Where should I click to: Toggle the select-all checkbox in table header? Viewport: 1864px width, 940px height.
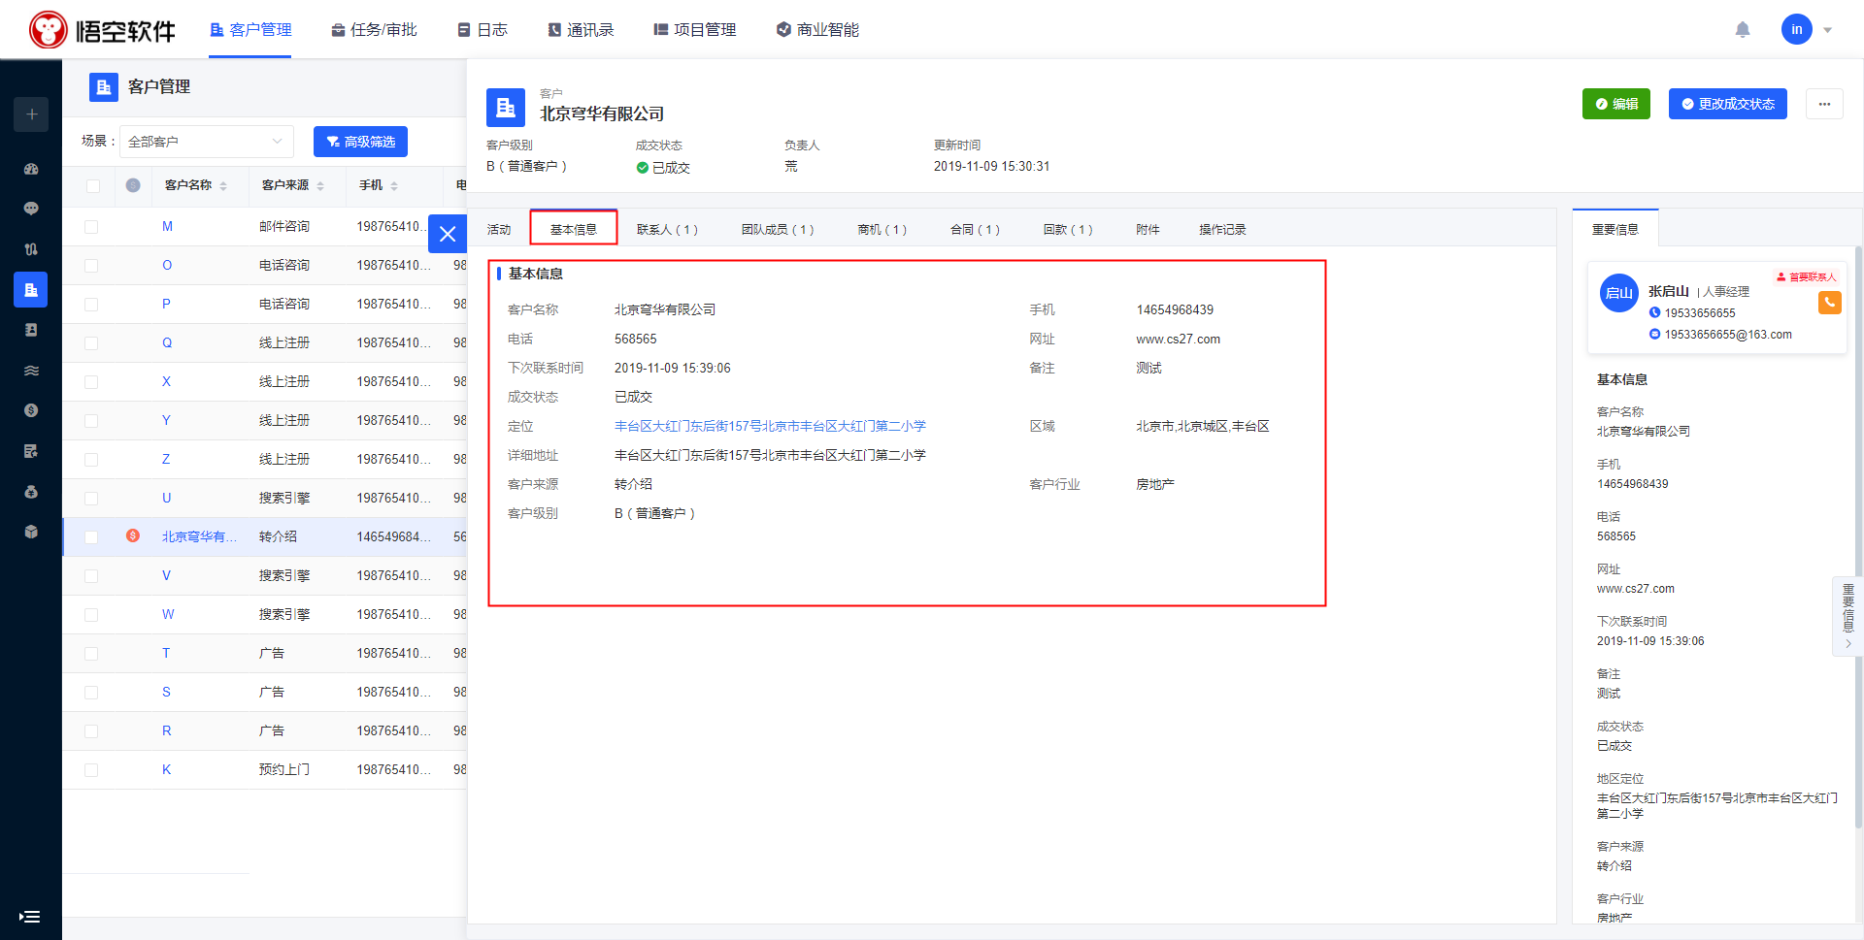coord(93,186)
